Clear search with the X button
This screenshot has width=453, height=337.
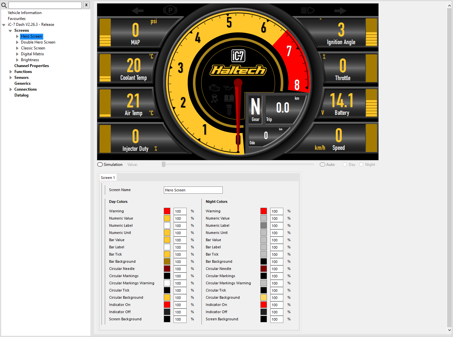pos(86,5)
